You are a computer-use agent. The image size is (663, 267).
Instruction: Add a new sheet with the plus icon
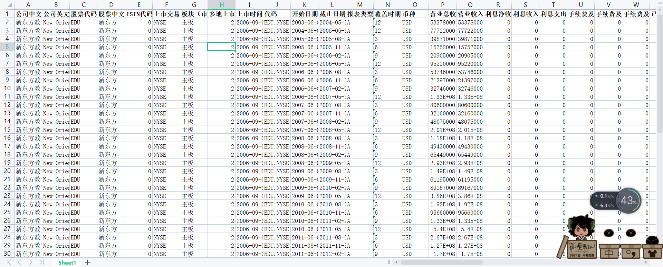88,263
